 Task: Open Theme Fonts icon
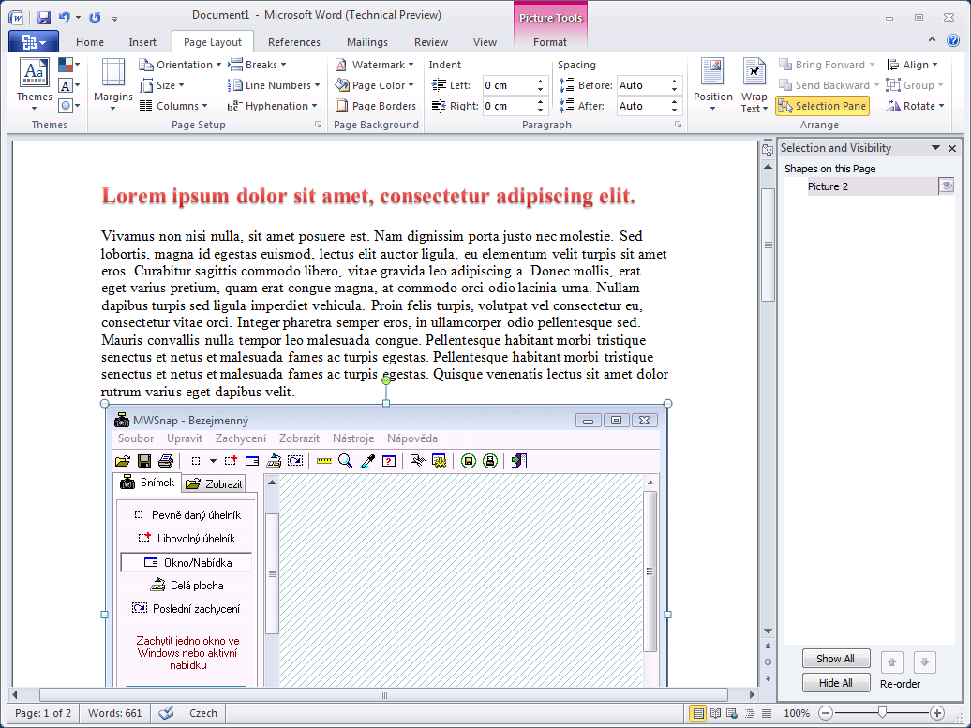68,85
